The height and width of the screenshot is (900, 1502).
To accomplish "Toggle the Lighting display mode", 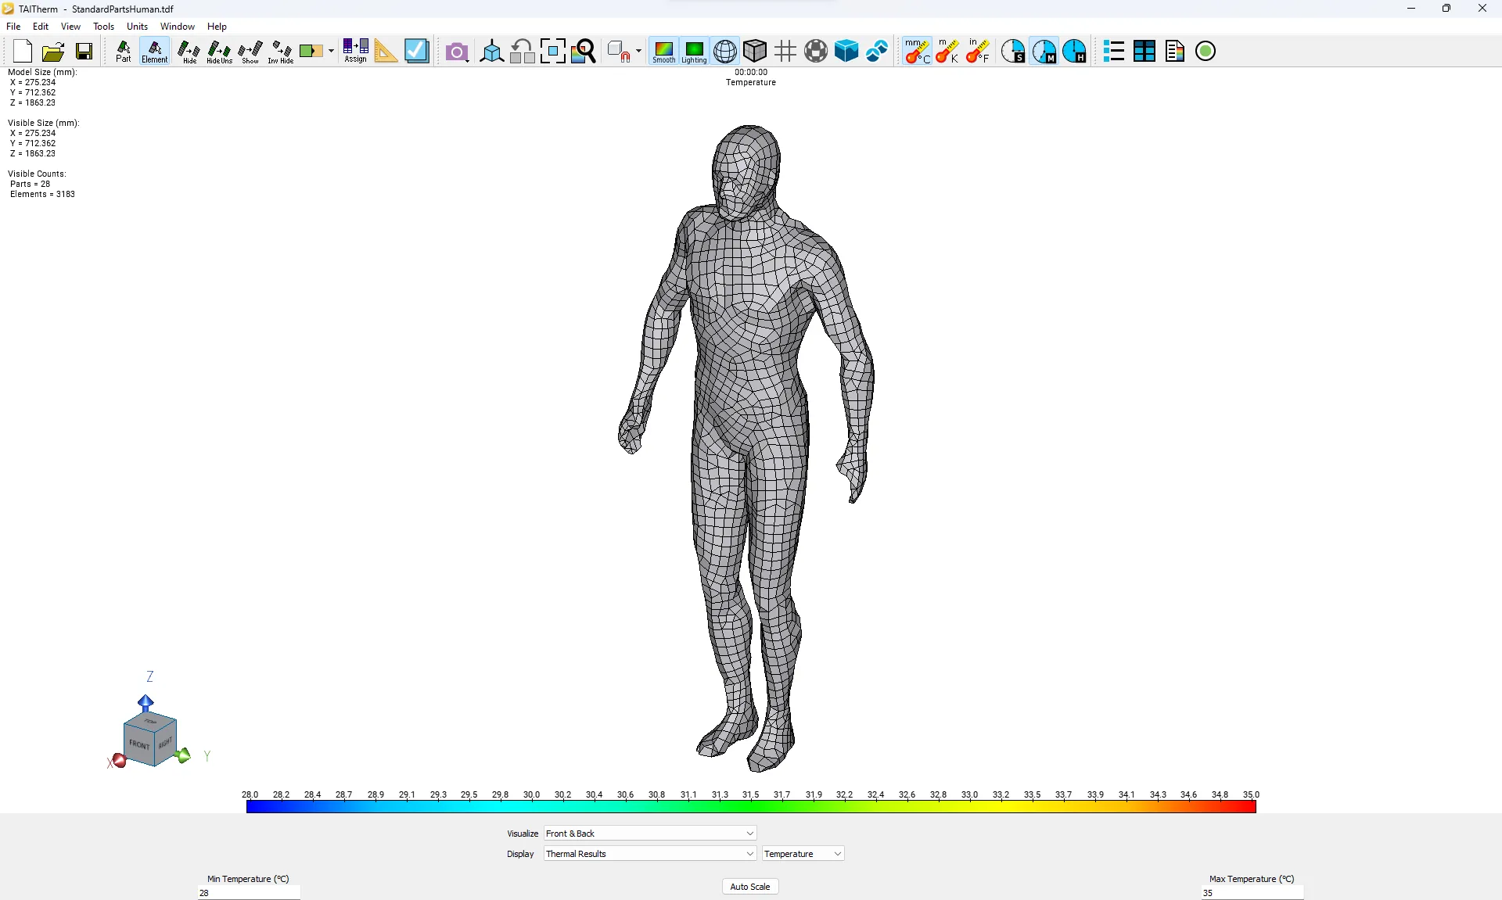I will point(694,51).
